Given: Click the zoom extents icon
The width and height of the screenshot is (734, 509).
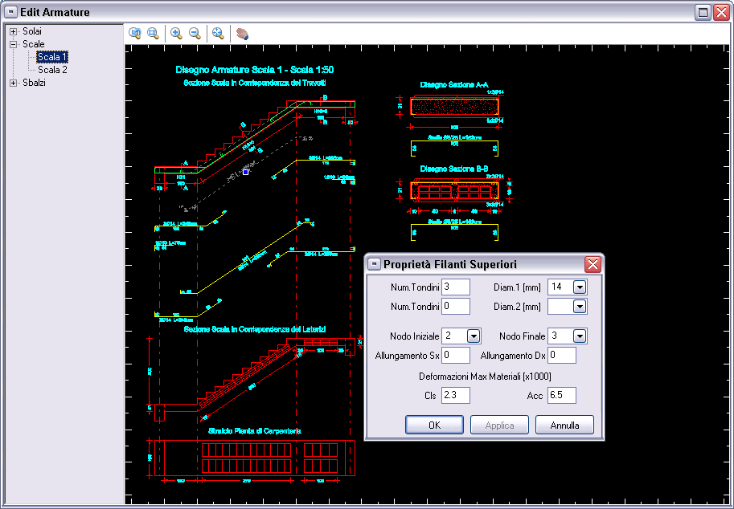Looking at the screenshot, I should point(217,33).
